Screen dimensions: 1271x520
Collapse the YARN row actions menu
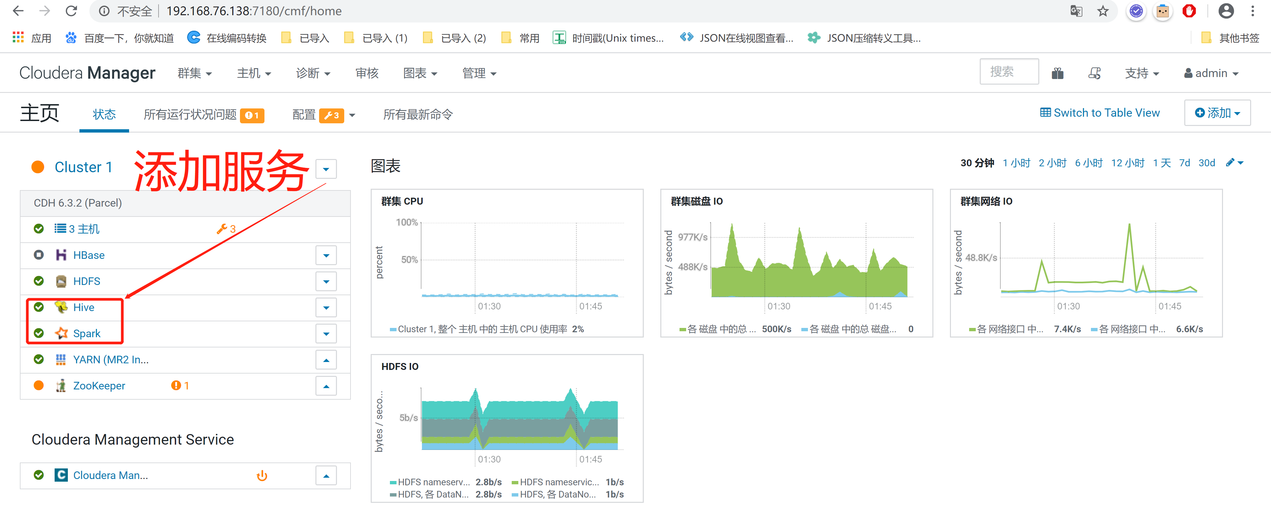click(x=326, y=360)
